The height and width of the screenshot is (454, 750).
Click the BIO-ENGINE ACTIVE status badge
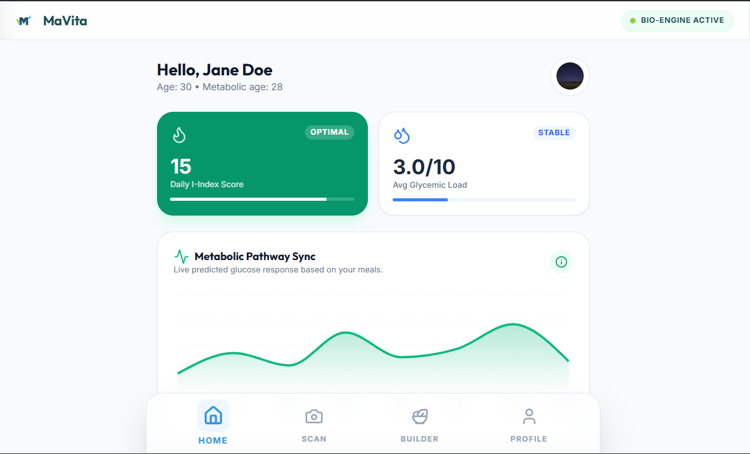677,20
